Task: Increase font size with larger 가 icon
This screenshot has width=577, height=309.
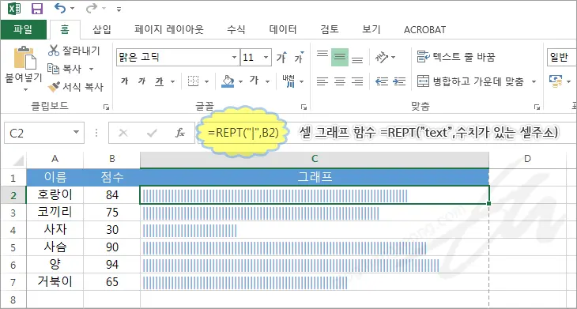Action: pos(283,58)
